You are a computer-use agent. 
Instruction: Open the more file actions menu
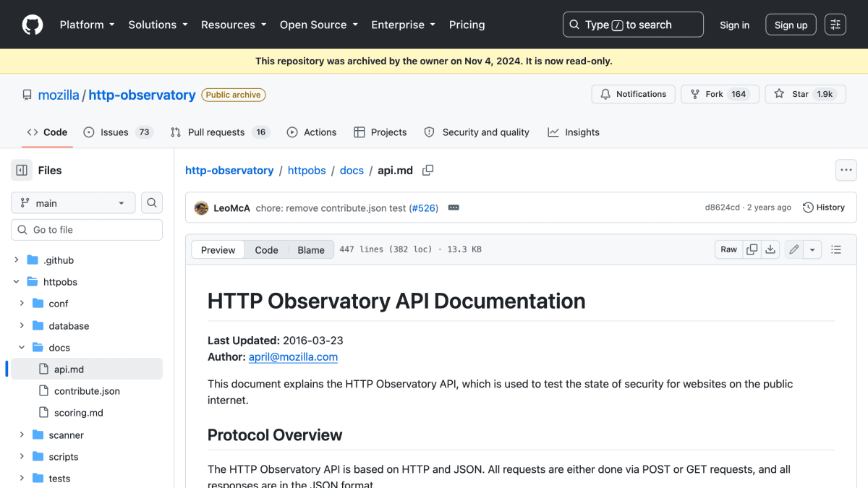click(x=846, y=171)
